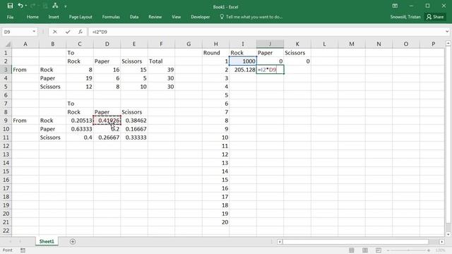This screenshot has height=254, width=452.
Task: Click cell containing 0.26667
Action: [107, 138]
